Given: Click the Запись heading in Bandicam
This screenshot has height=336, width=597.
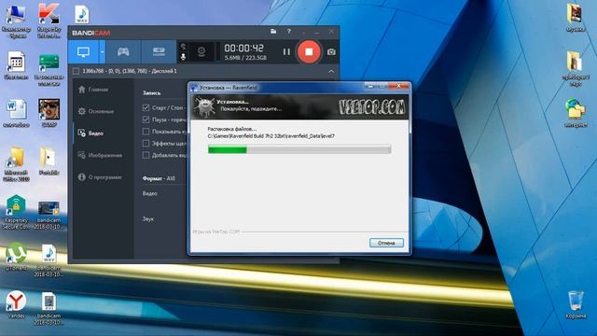Looking at the screenshot, I should pyautogui.click(x=151, y=92).
